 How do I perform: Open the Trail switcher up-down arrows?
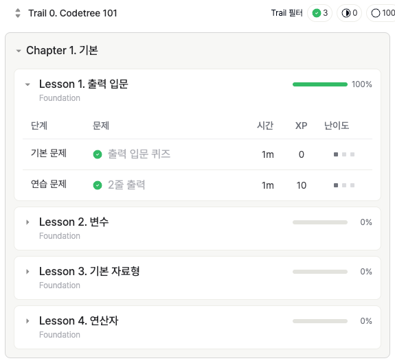pos(18,13)
